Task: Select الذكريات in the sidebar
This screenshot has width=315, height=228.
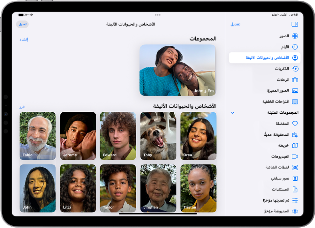Action: point(282,69)
